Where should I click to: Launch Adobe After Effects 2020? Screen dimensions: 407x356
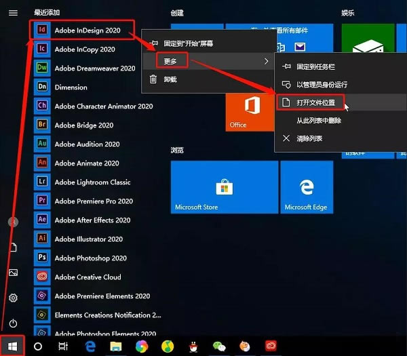click(x=92, y=220)
